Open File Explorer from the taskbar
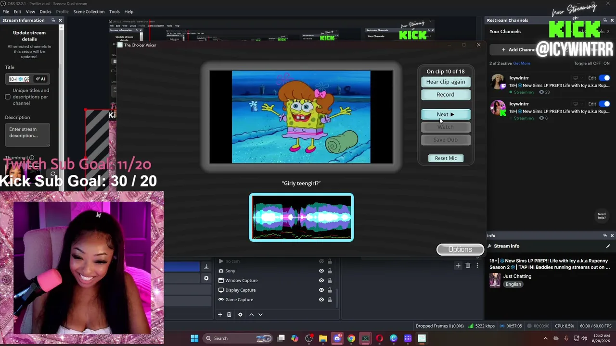 click(x=323, y=338)
